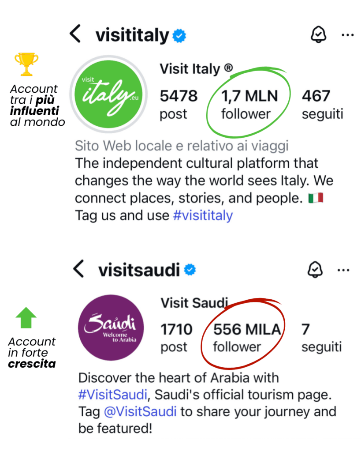Open the @VisitSaudi mention link
This screenshot has height=452, width=361.
coord(140,411)
